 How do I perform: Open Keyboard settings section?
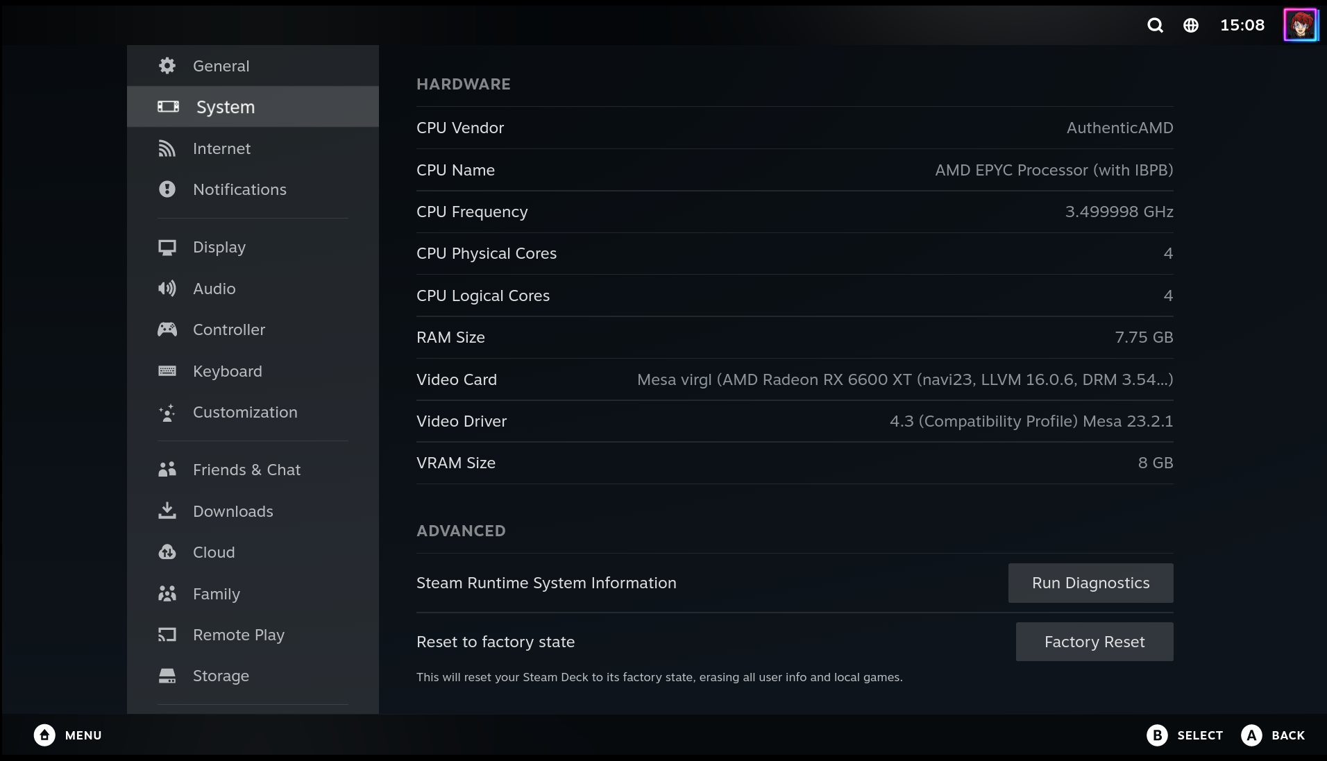pyautogui.click(x=228, y=371)
